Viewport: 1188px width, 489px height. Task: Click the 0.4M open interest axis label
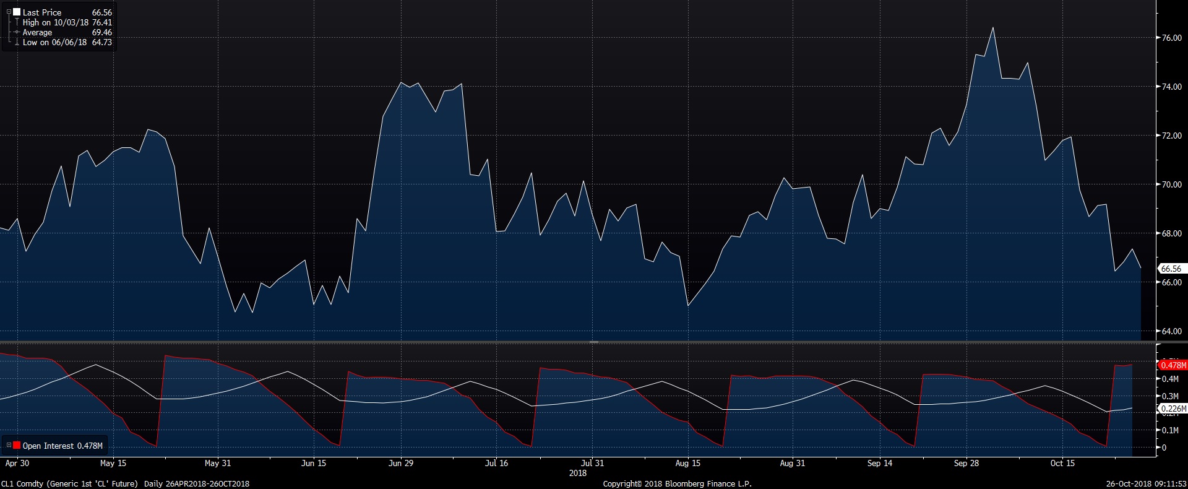1170,379
